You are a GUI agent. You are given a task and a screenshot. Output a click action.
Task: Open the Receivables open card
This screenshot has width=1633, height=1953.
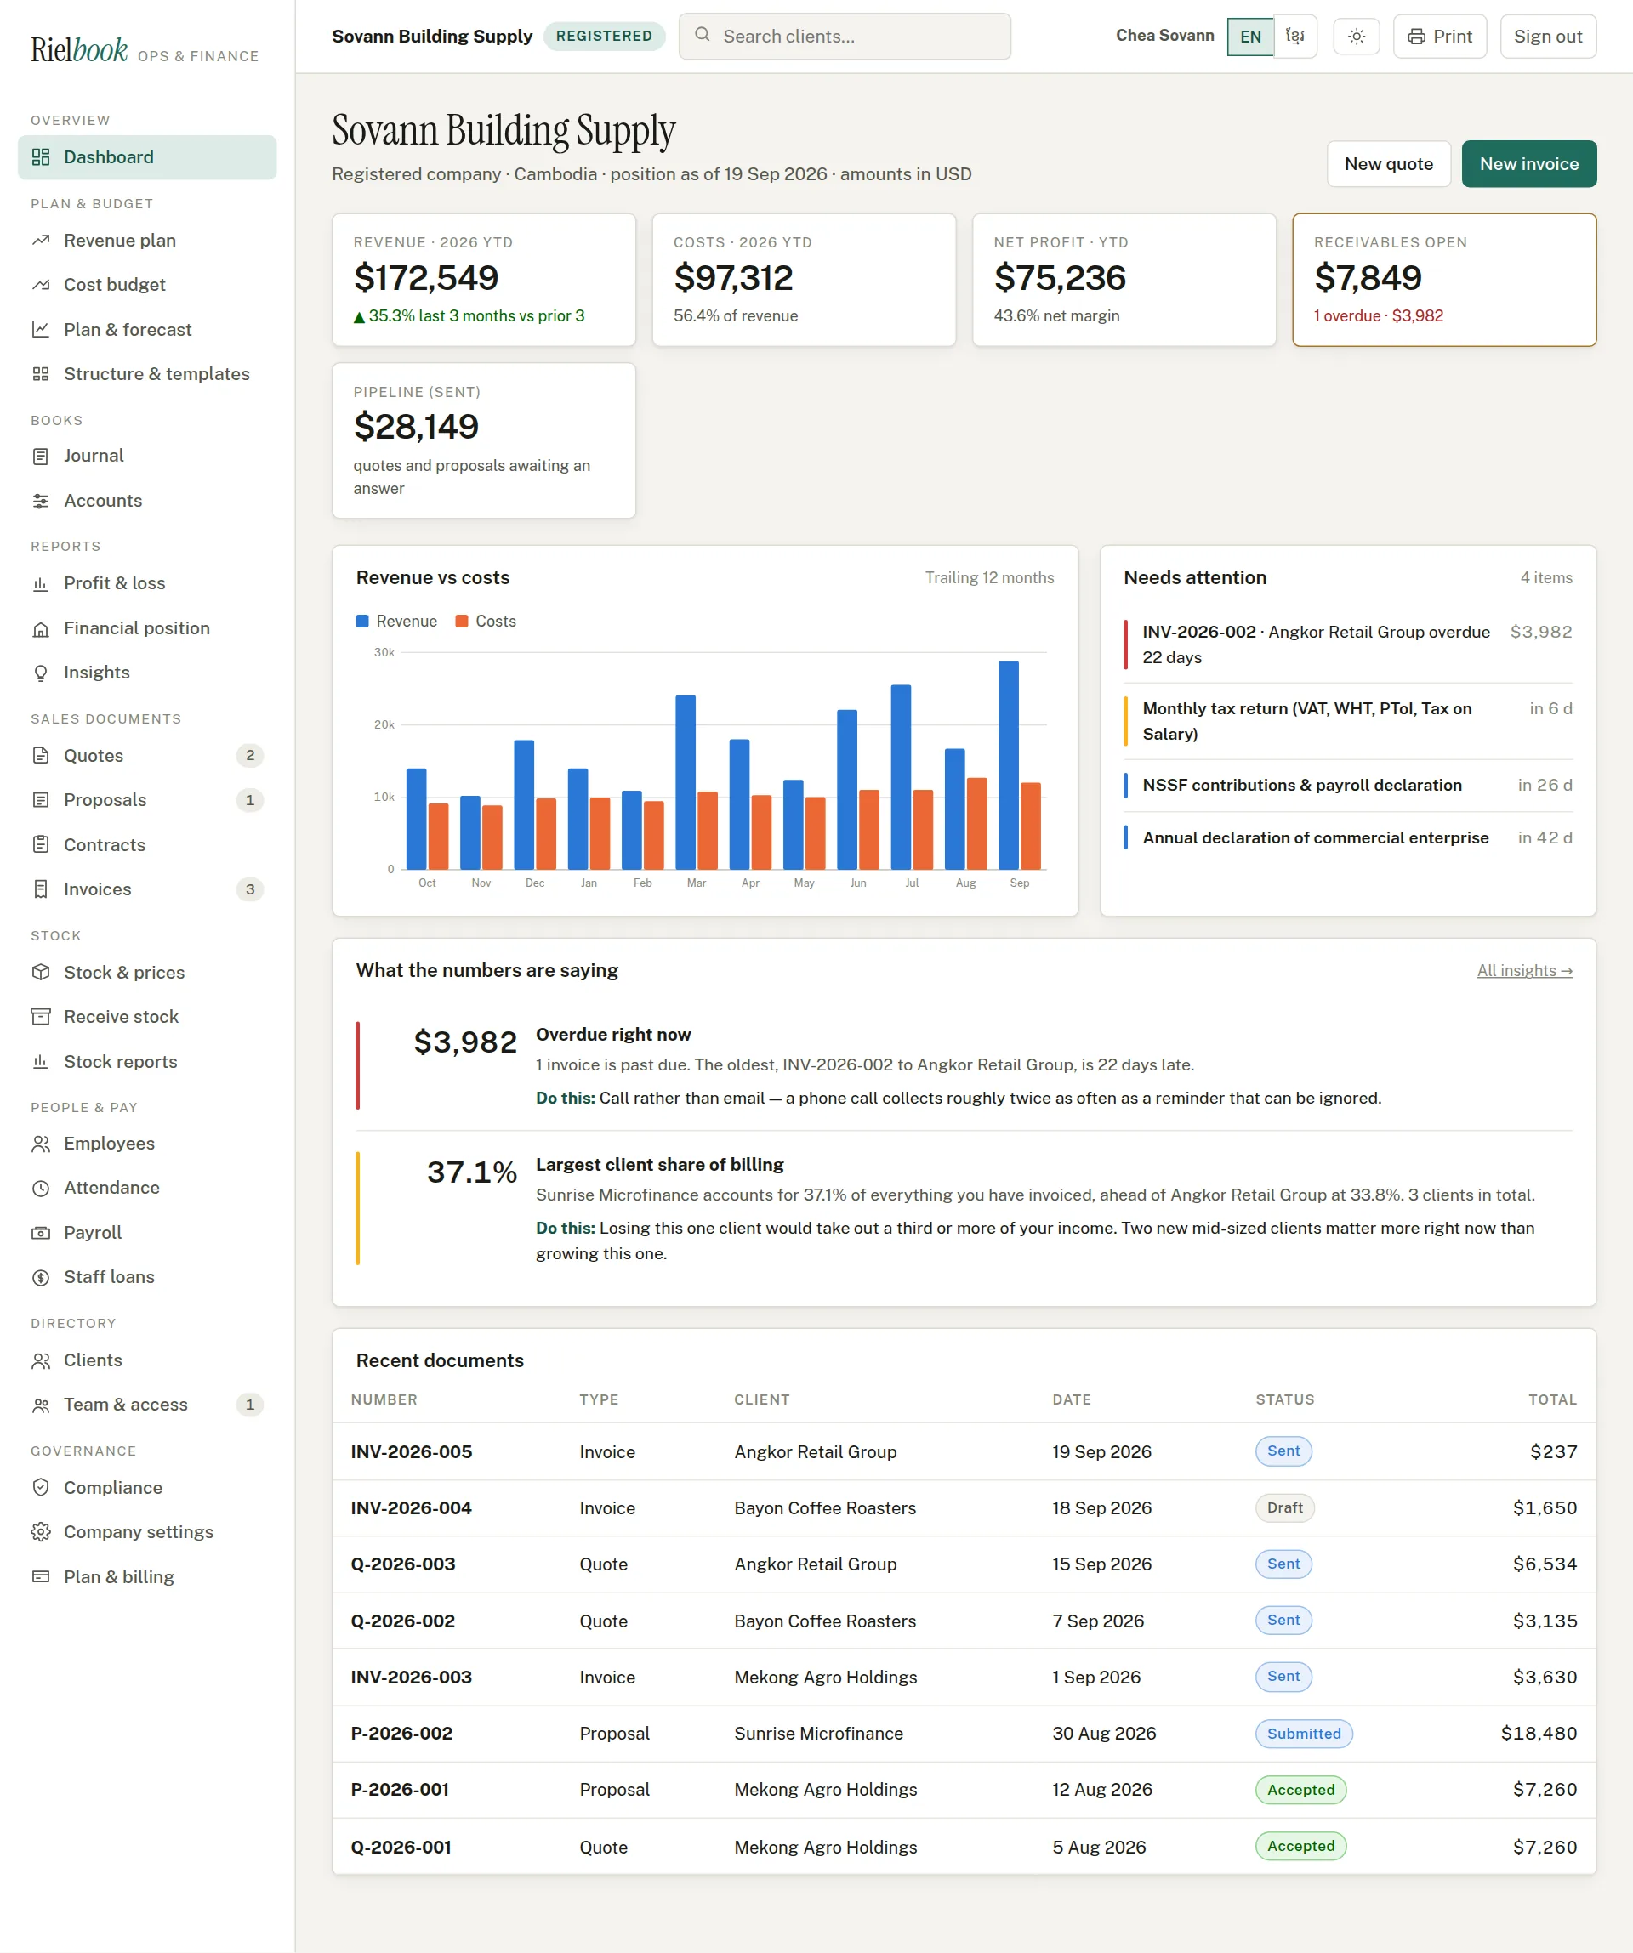point(1444,280)
